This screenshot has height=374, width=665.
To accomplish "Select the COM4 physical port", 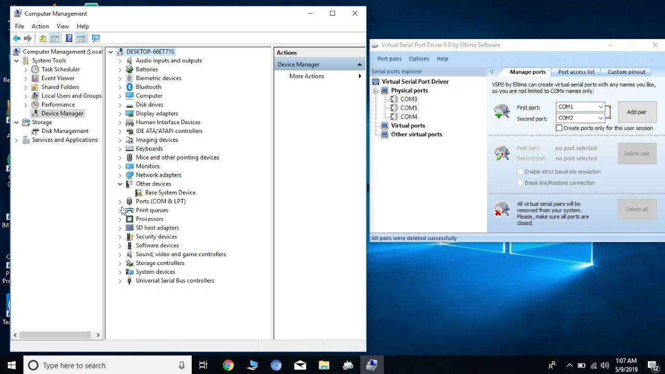I will [409, 116].
